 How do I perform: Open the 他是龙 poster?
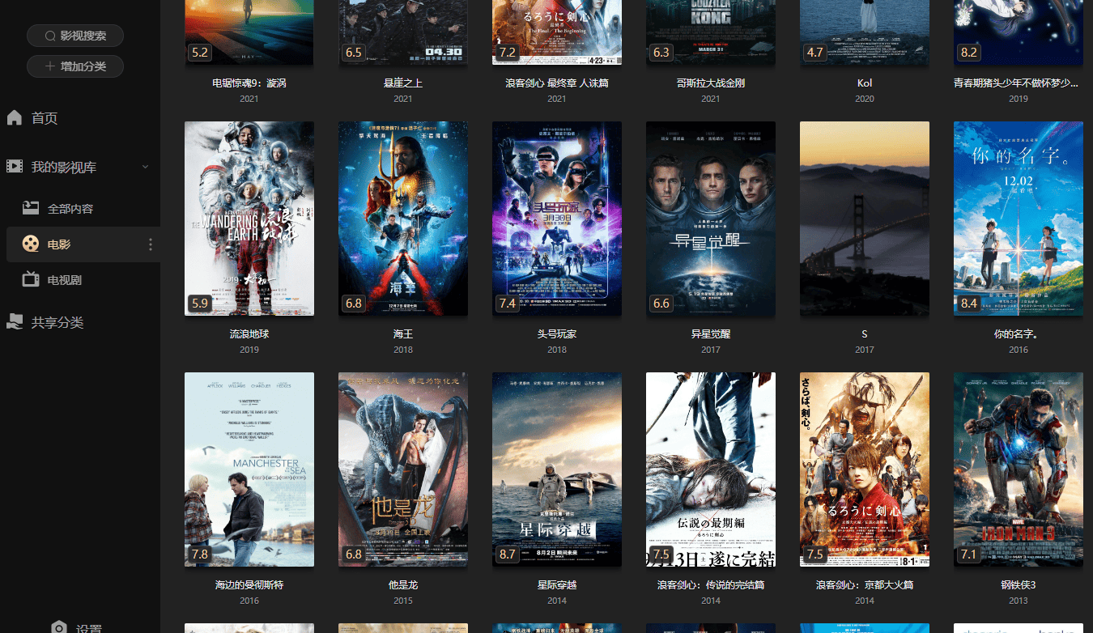403,469
